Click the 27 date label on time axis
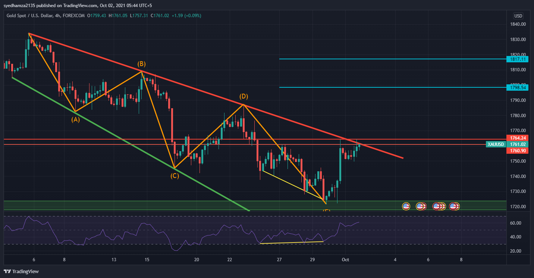This screenshot has height=278, width=534. pyautogui.click(x=279, y=260)
